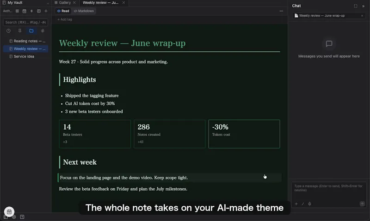Viewport: 370px width, 221px height.
Task: Click the 'Focus on the landing page' callout
Action: coord(170,178)
